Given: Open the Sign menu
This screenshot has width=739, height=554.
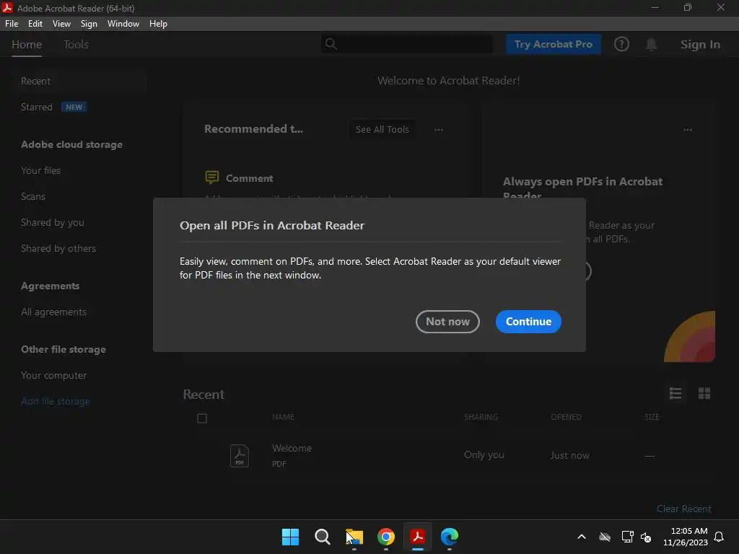Looking at the screenshot, I should [x=89, y=24].
